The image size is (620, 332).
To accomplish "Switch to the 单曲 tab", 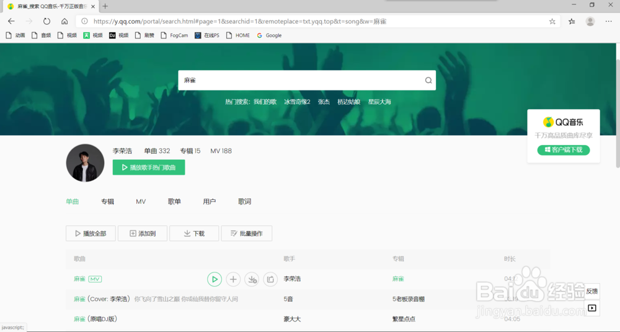I will (73, 201).
